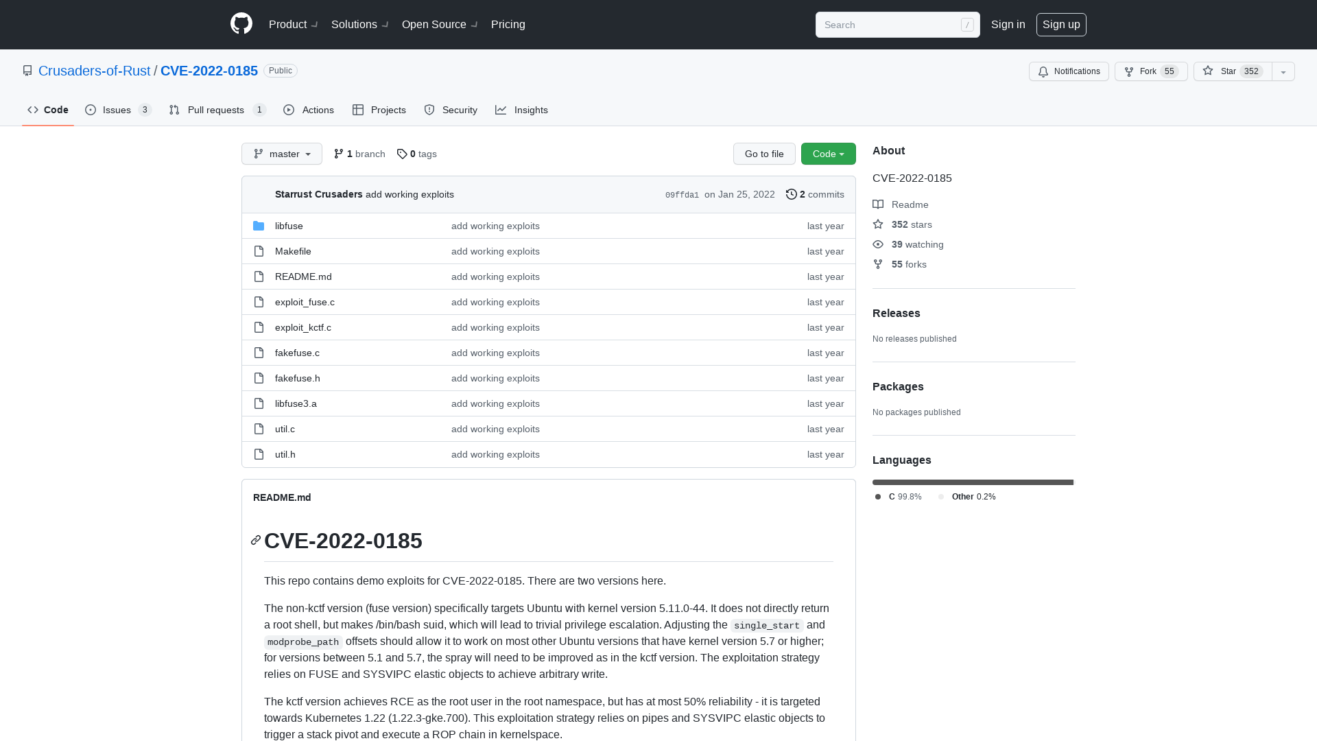The image size is (1317, 741).
Task: Open the master branch selector dropdown
Action: click(282, 154)
